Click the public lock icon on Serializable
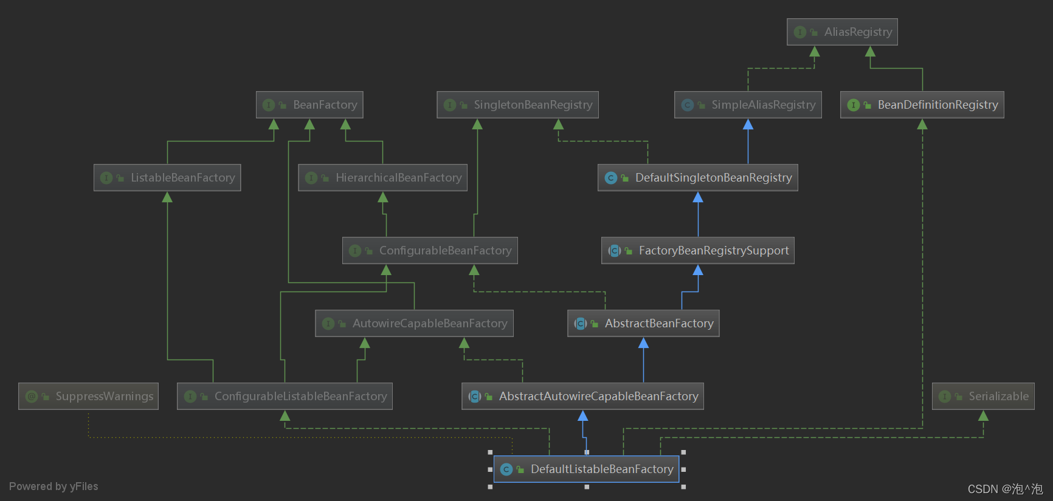Screen dimensions: 1053x501 click(x=959, y=397)
